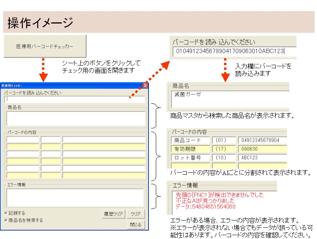The width and height of the screenshot is (317, 239).
Task: Click the (10) AI cell
Action: (224, 158)
